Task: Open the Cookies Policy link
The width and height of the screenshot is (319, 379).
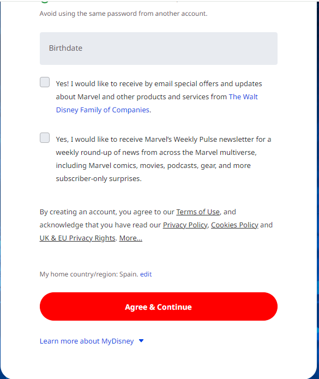Action: pos(234,225)
